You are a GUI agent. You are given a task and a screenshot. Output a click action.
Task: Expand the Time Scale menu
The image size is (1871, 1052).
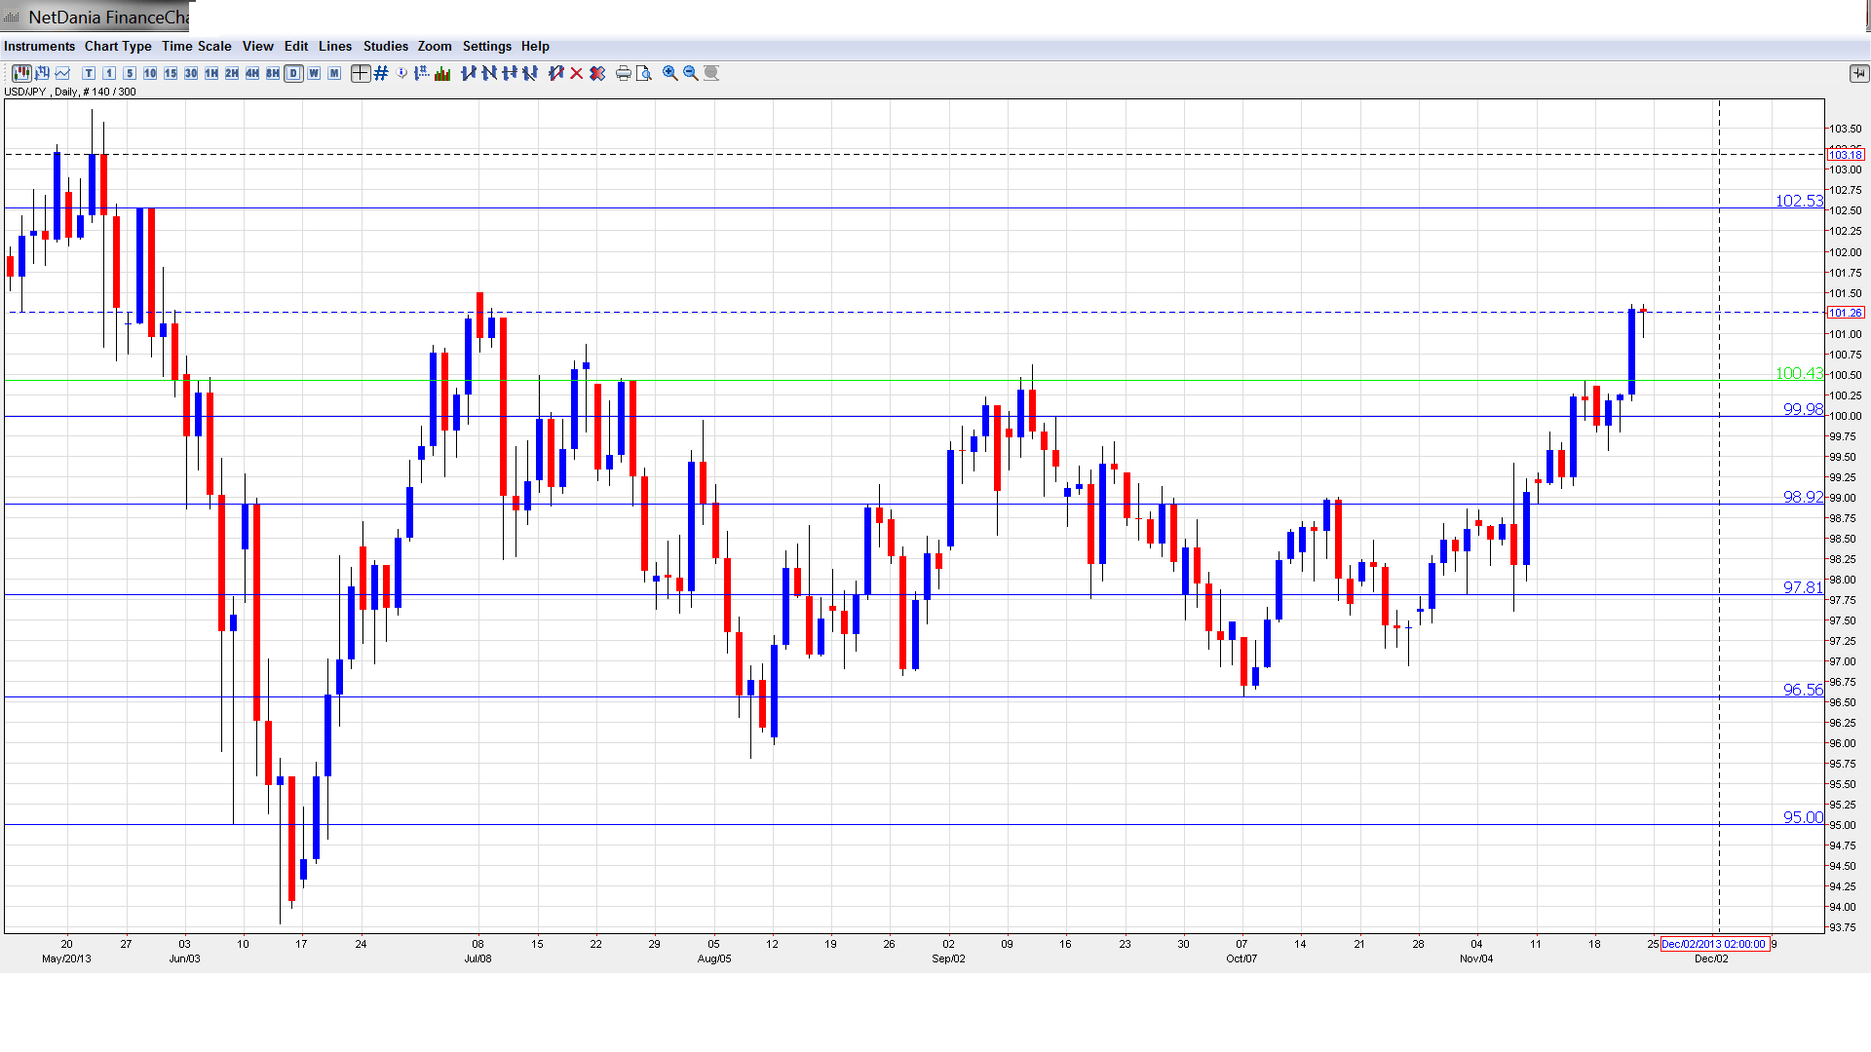point(196,46)
